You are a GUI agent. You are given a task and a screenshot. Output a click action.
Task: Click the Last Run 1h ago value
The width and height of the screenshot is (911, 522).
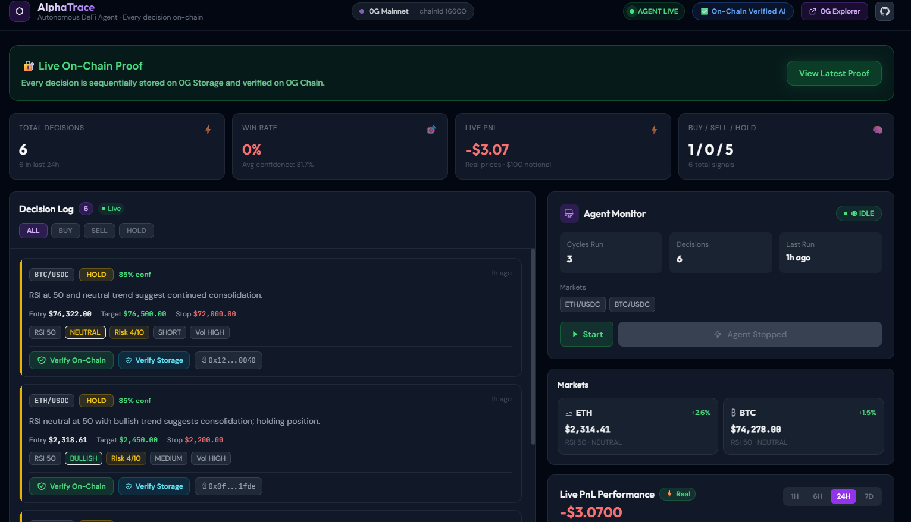[x=798, y=258]
